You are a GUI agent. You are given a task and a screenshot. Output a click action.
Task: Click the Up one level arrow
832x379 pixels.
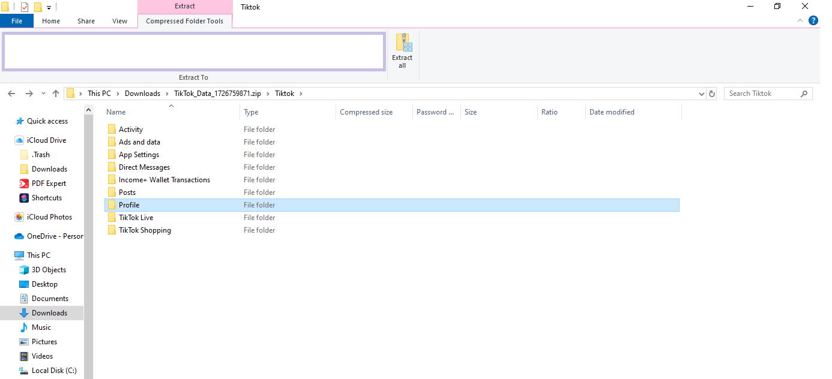coord(56,94)
